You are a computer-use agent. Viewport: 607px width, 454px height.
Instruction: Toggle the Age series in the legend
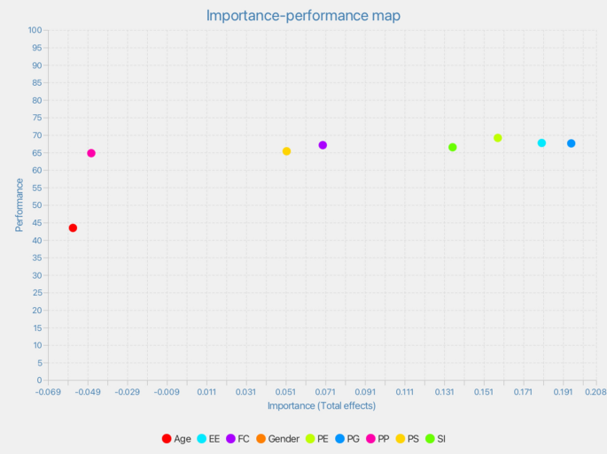176,439
